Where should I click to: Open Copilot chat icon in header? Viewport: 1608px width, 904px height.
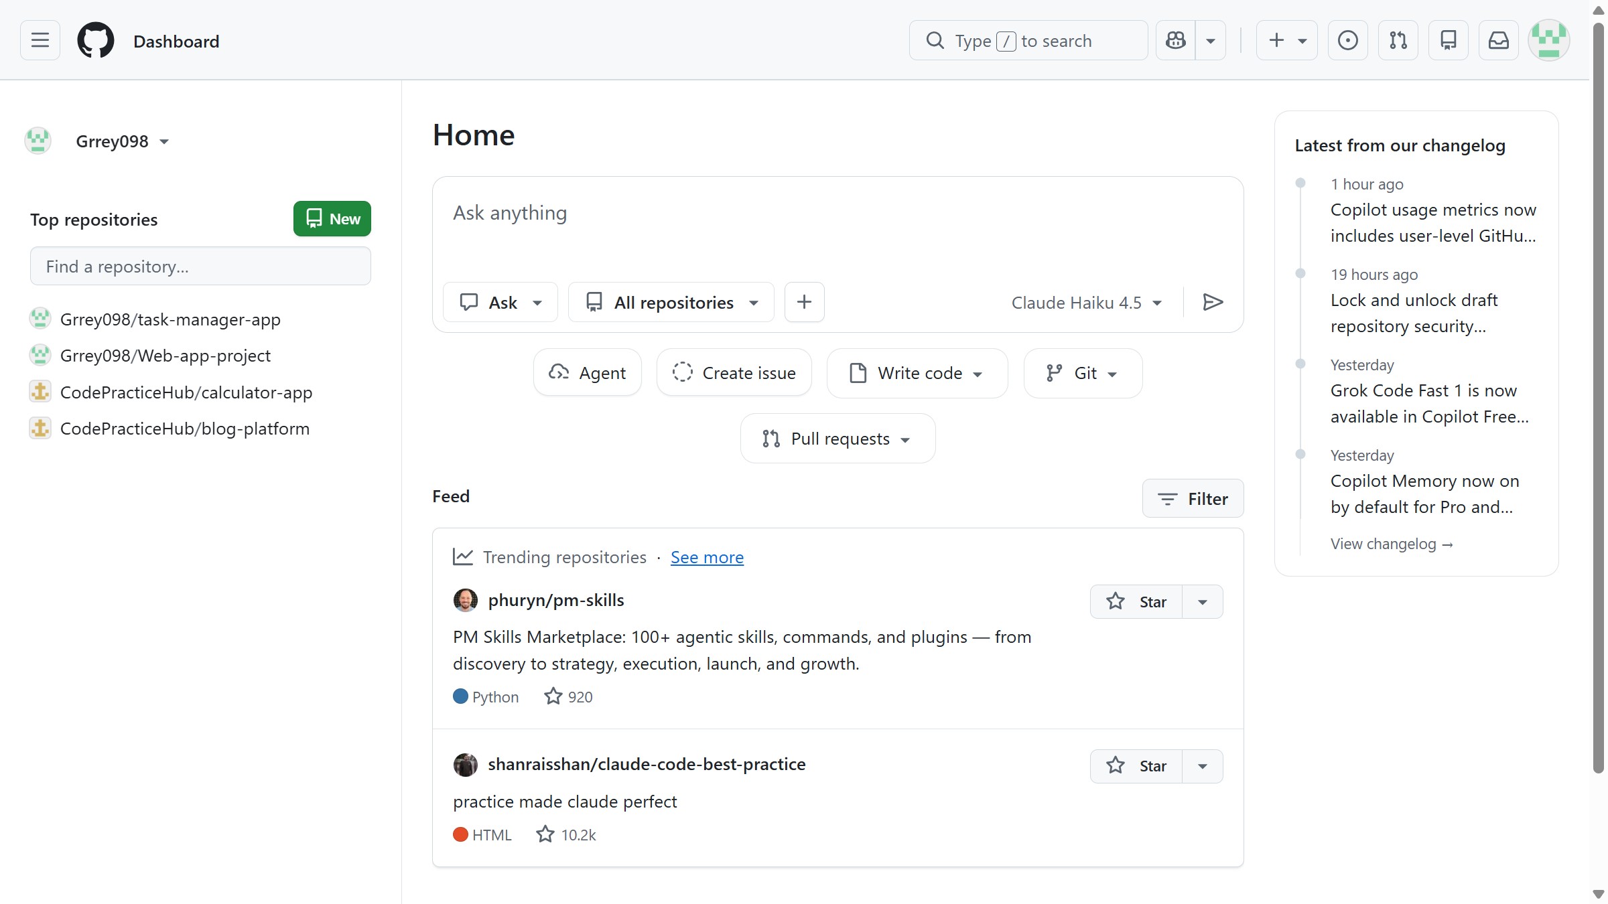coord(1176,40)
